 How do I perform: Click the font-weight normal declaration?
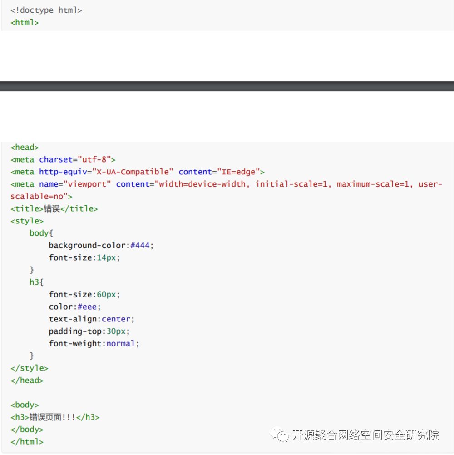tap(94, 343)
